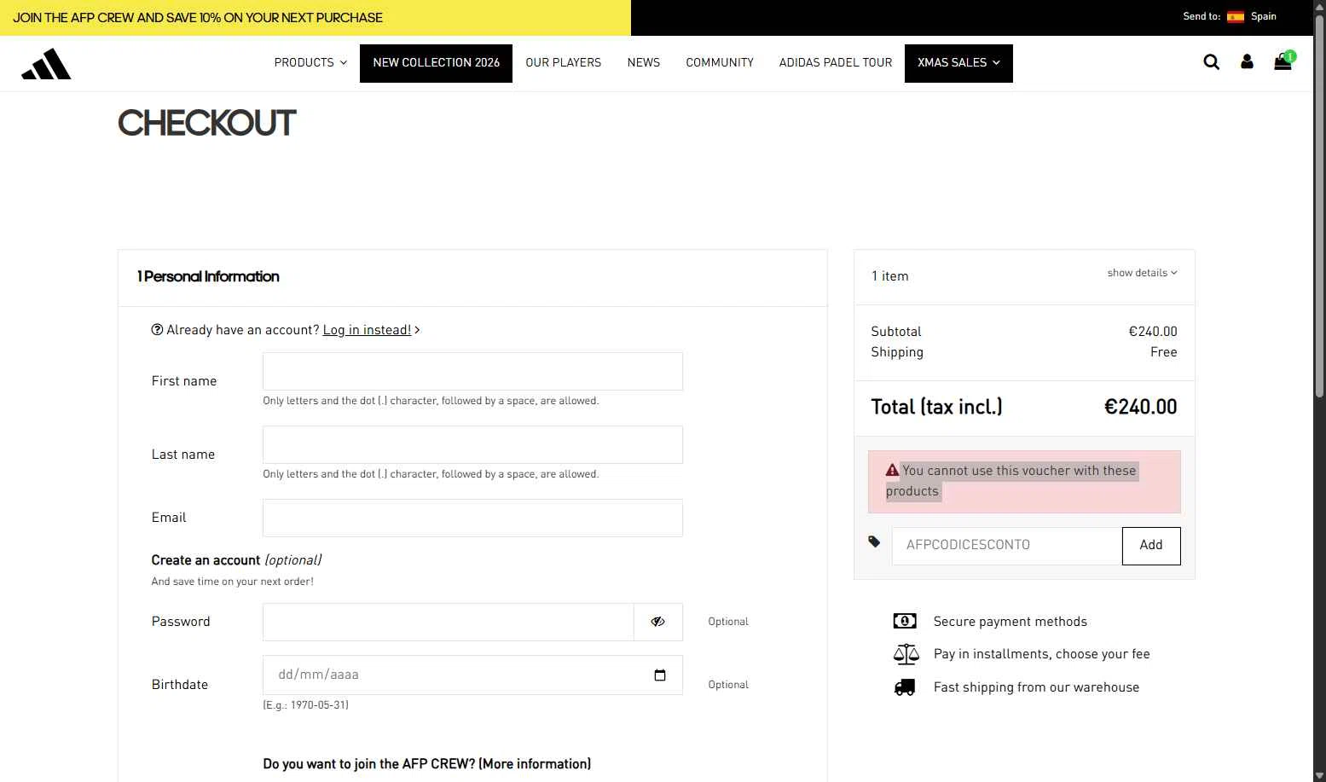Click the AFPCODICESCONTO voucher code field
This screenshot has width=1326, height=782.
pos(1006,546)
